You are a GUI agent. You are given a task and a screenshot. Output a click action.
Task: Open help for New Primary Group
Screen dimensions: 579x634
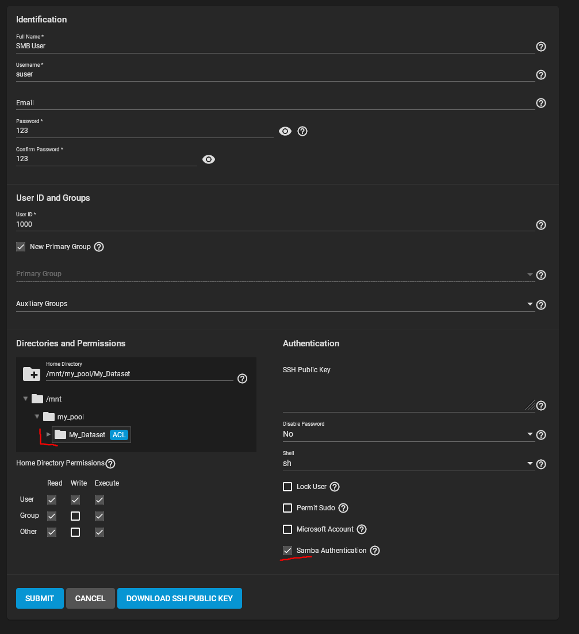pos(99,247)
